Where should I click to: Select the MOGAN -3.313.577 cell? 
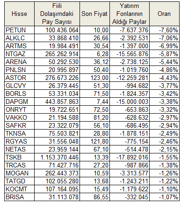click(130, 173)
